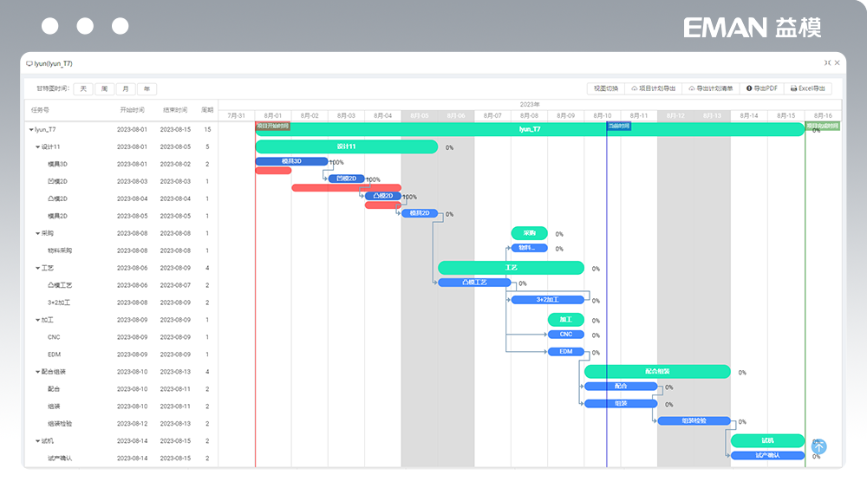The image size is (867, 488).
Task: Switch Gantt time scale to 周
Action: [x=104, y=88]
